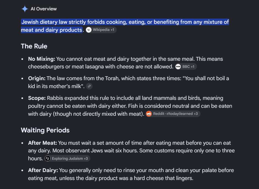Click the After Dairy bold label
The height and width of the screenshot is (189, 259).
coord(43,170)
